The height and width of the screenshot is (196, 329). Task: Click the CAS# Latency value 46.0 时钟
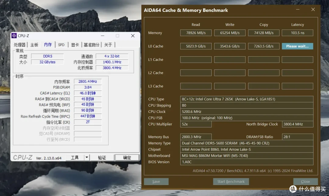[x=88, y=93]
